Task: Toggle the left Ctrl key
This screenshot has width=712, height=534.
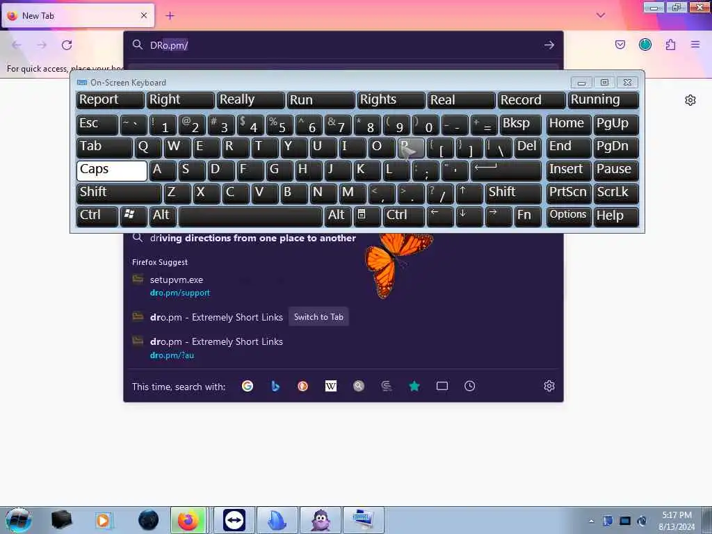Action: click(x=97, y=216)
